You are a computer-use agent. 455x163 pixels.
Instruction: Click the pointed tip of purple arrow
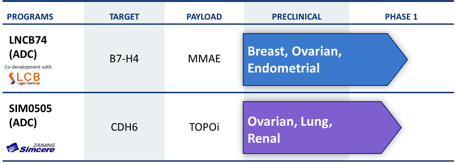point(399,128)
